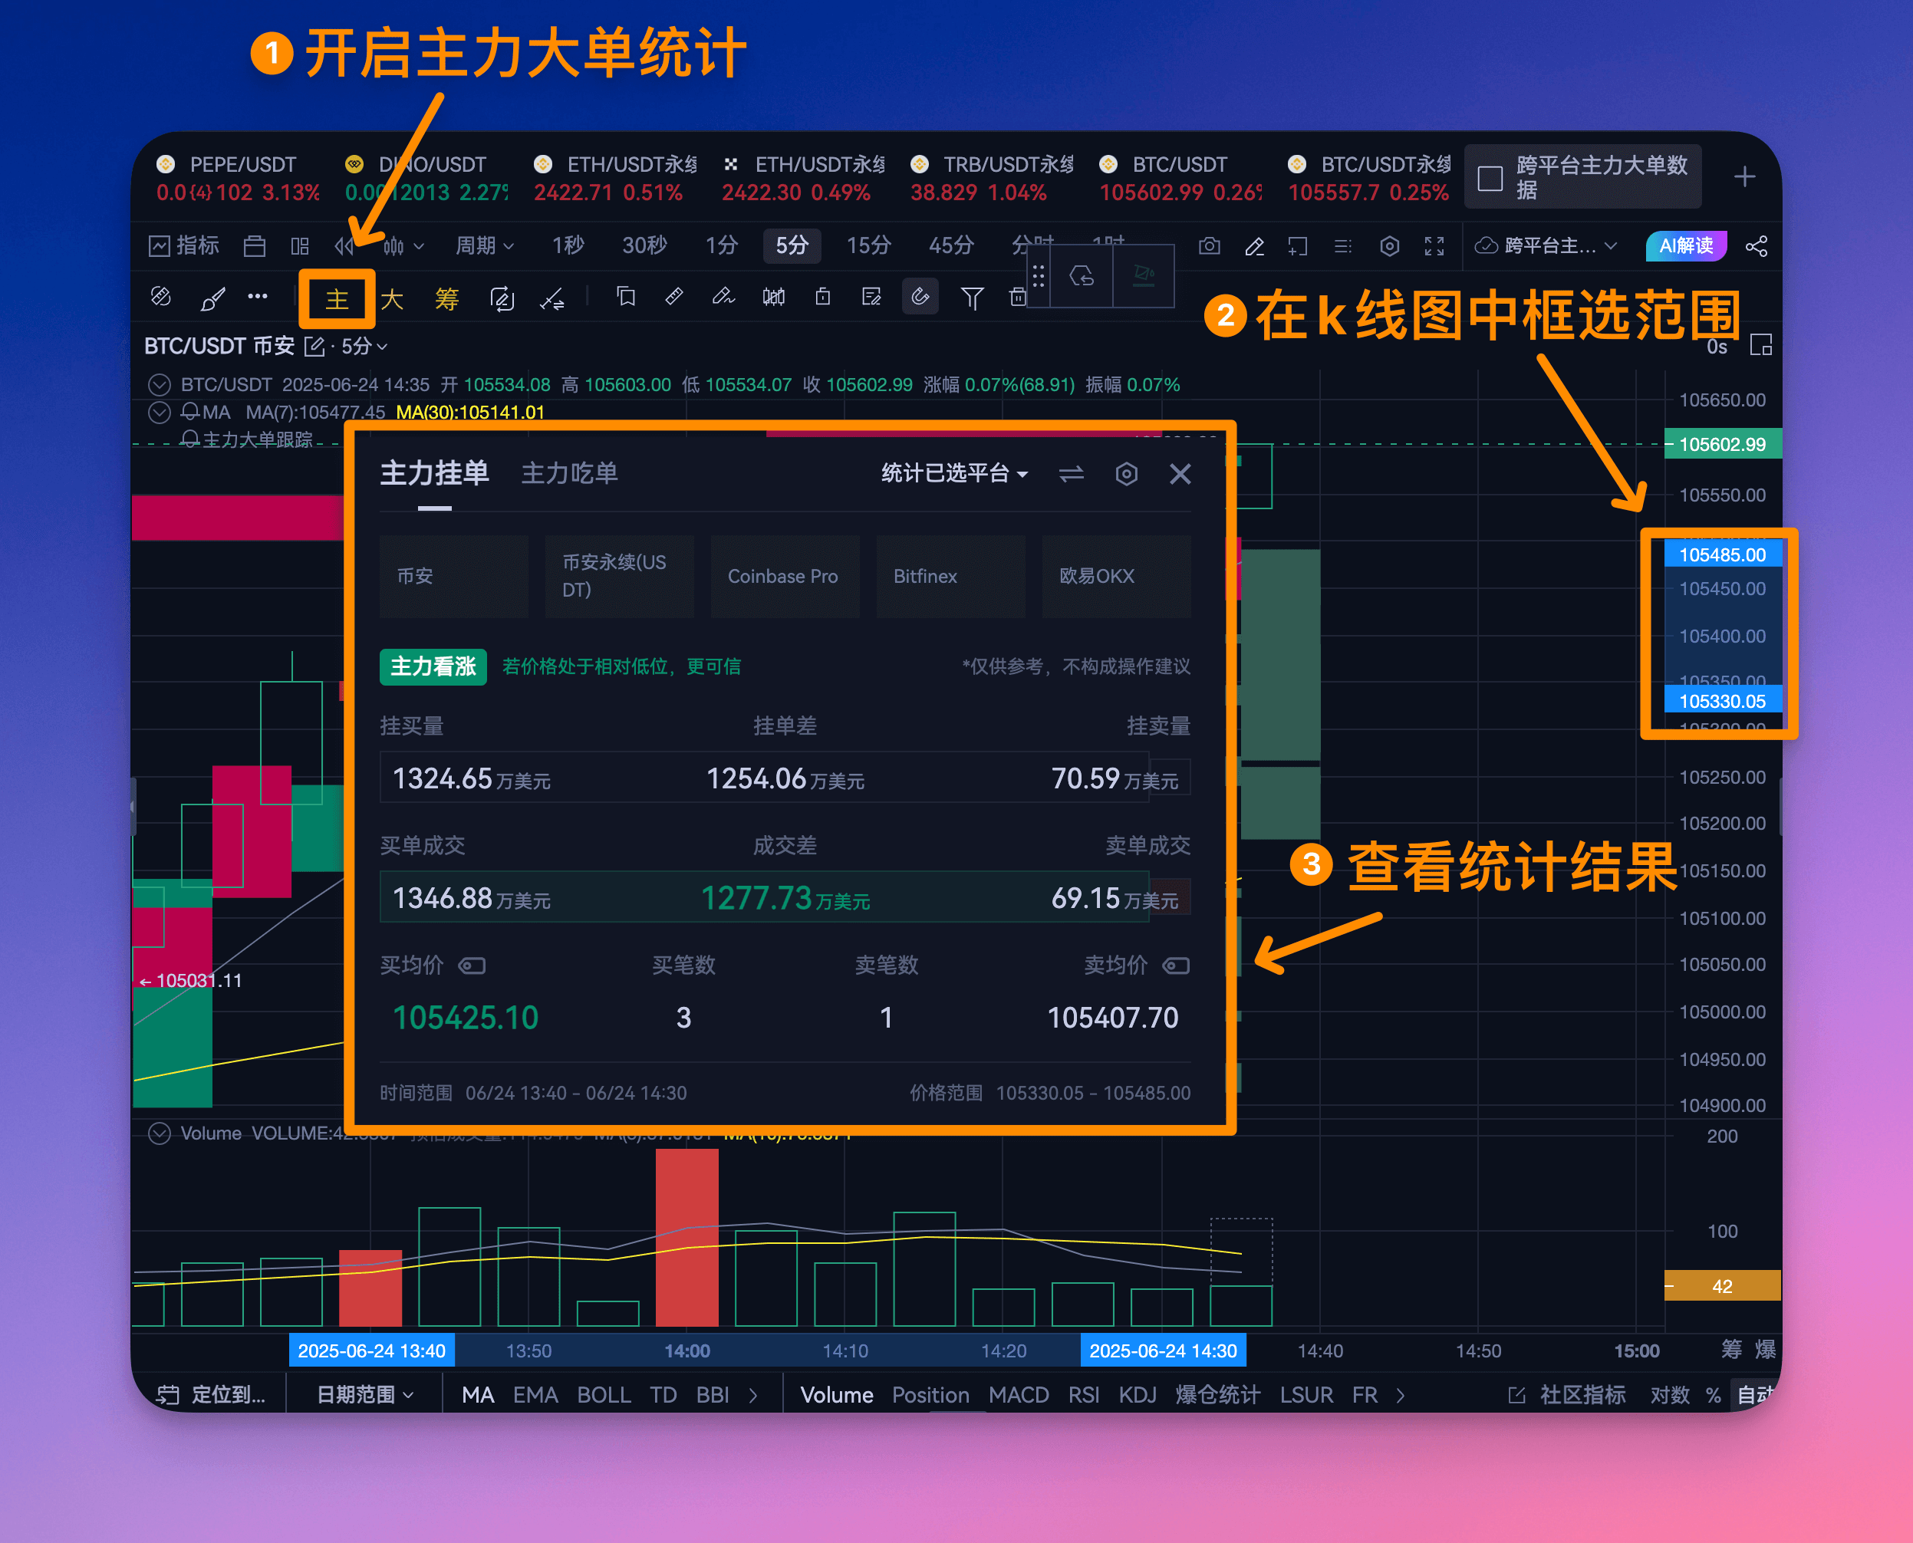The image size is (1913, 1543).
Task: Click the 定位到... locate button
Action: tap(212, 1394)
